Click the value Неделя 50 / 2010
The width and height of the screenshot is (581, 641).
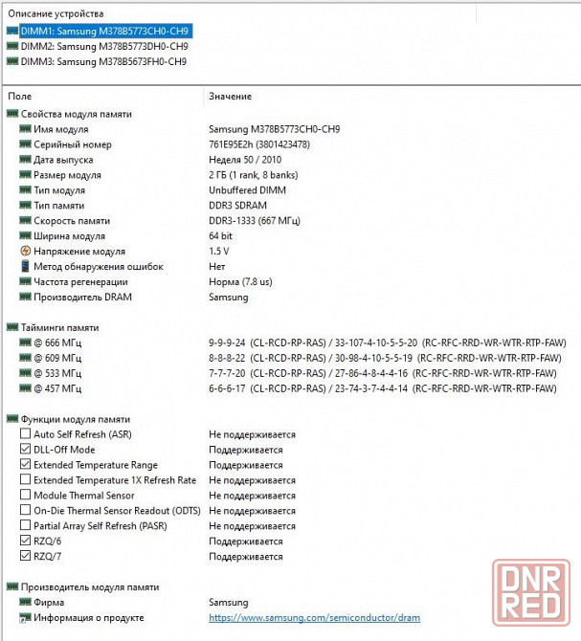(x=245, y=160)
